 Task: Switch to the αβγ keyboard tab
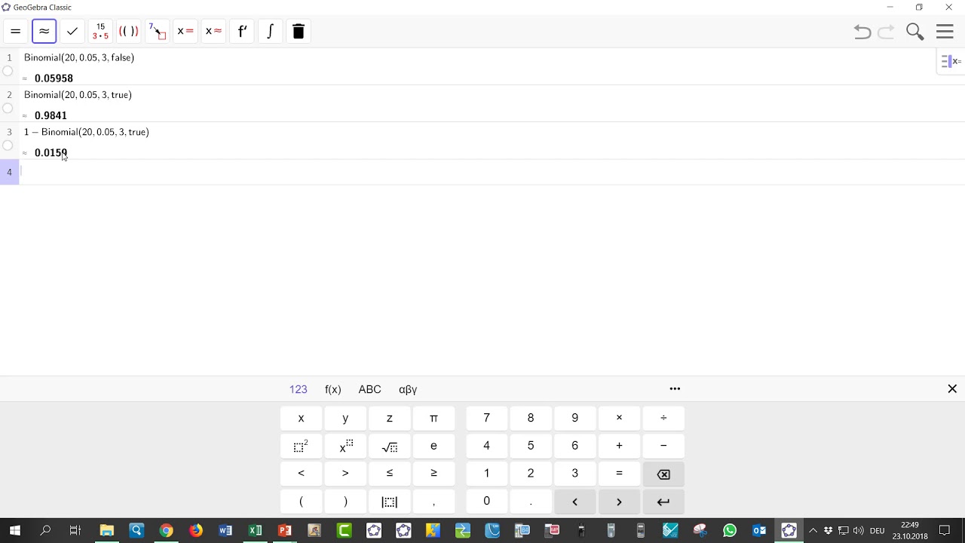coord(408,389)
